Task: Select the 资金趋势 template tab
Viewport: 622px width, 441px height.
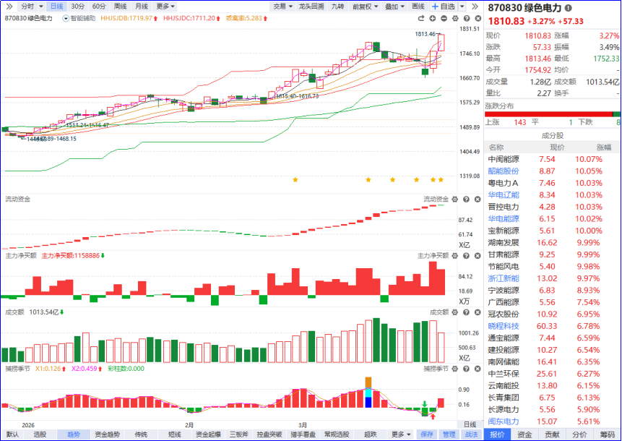Action: [x=107, y=434]
